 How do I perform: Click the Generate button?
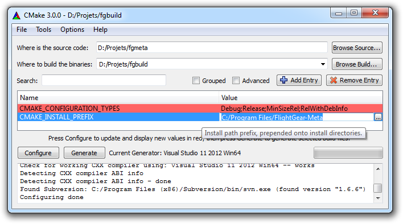click(x=84, y=153)
